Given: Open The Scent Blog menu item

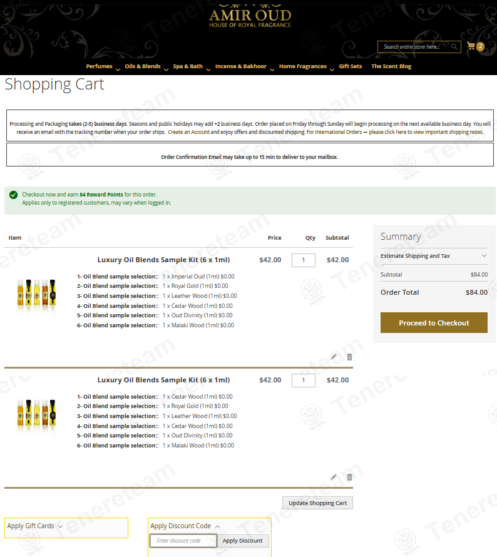Looking at the screenshot, I should pos(391,66).
